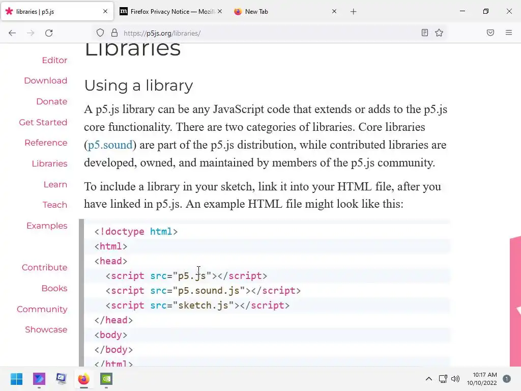Click the sketch.js script line
The width and height of the screenshot is (521, 391).
point(197,305)
